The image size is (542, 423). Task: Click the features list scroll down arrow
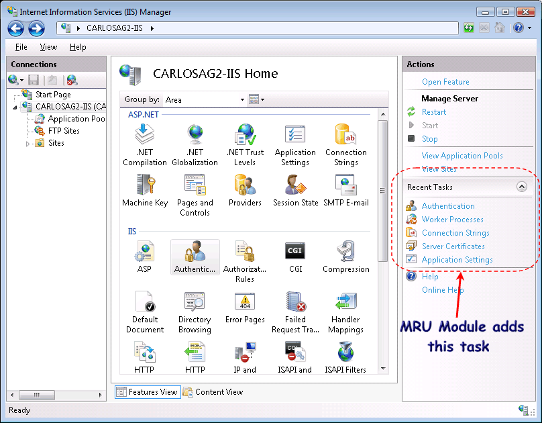tap(382, 369)
